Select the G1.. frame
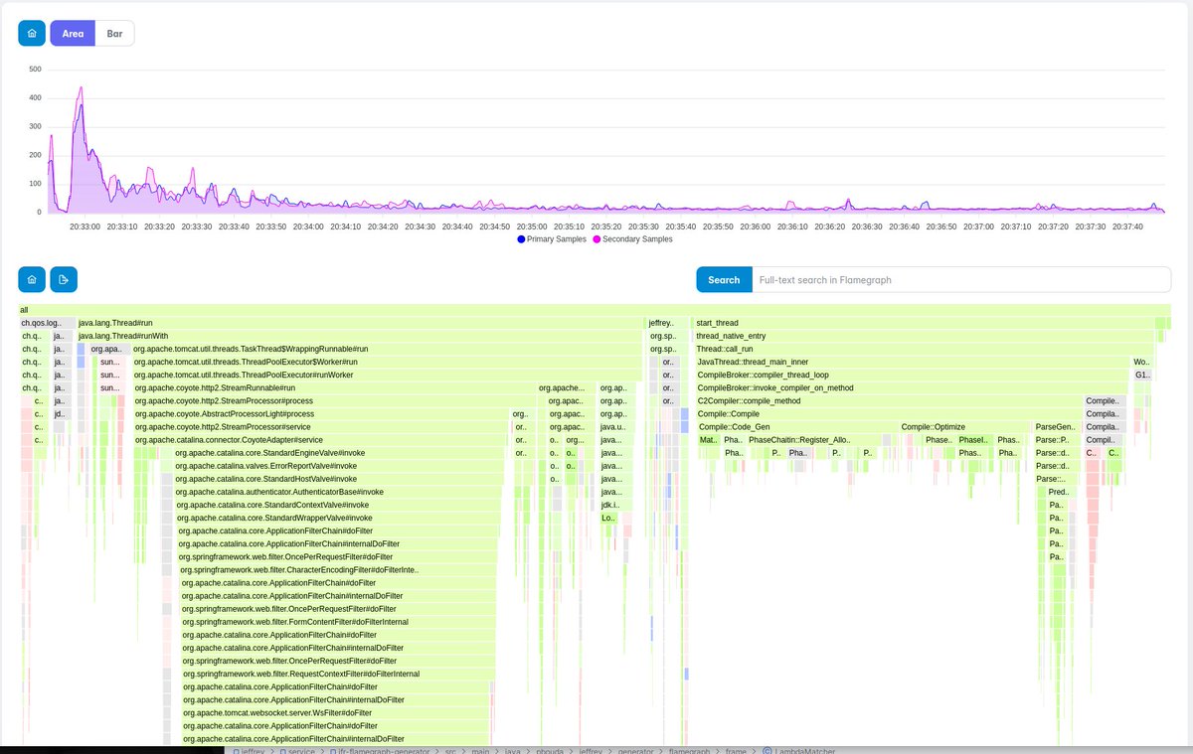The image size is (1193, 754). (x=1143, y=375)
